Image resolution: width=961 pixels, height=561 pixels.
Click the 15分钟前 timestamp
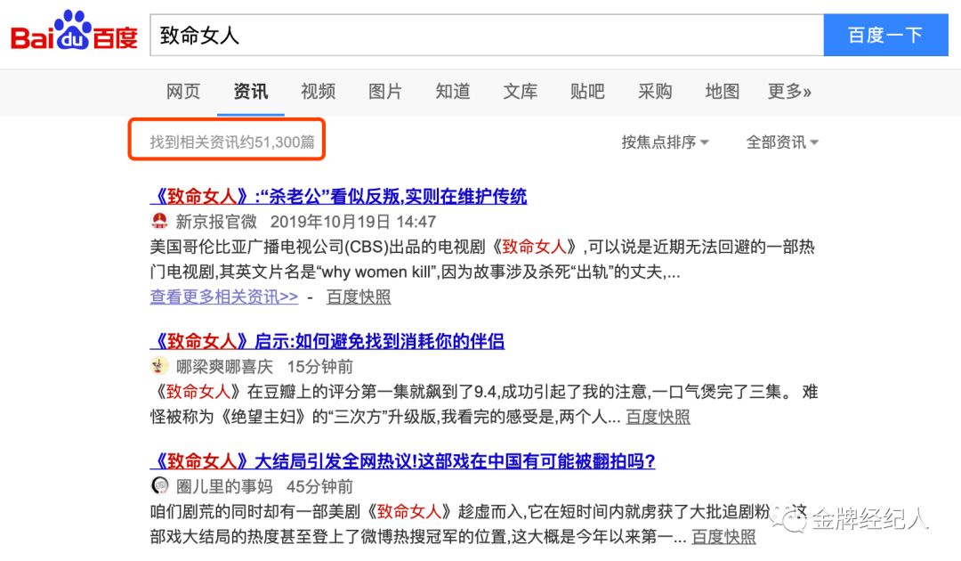point(320,367)
